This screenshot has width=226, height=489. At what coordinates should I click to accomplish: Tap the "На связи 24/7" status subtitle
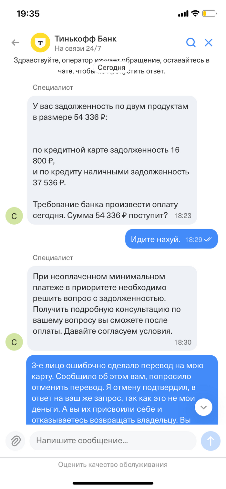78,49
